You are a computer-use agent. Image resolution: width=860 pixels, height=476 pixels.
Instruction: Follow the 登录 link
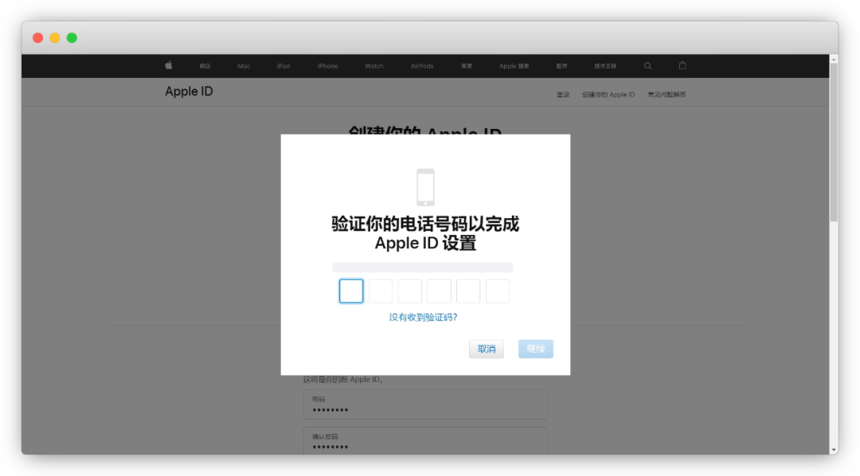pos(563,94)
